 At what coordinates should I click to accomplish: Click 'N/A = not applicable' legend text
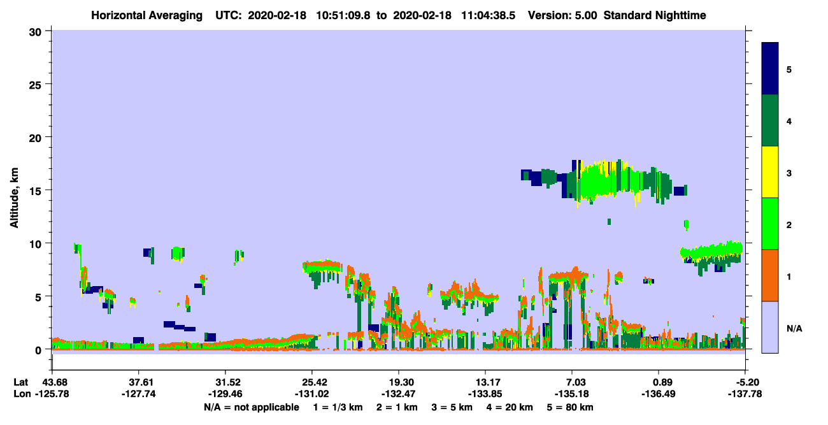point(252,407)
